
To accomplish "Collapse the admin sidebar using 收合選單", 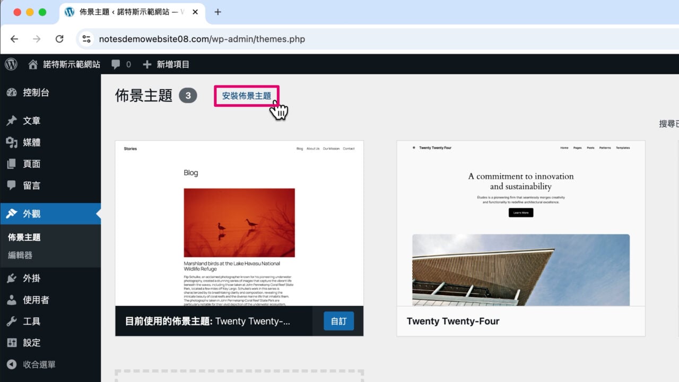I will tap(13, 364).
